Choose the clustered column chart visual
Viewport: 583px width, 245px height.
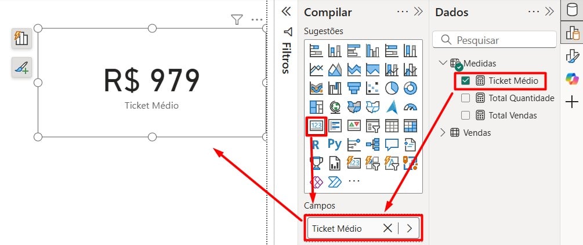372,51
